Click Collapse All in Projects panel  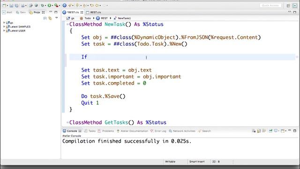pos(45,18)
